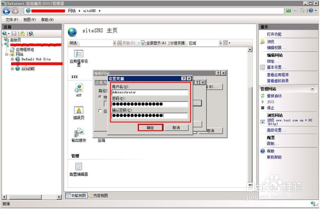
Task: Select the first radio button under 路径
Action: (x=100, y=97)
